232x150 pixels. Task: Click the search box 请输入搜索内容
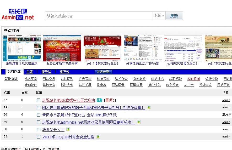coord(99,16)
